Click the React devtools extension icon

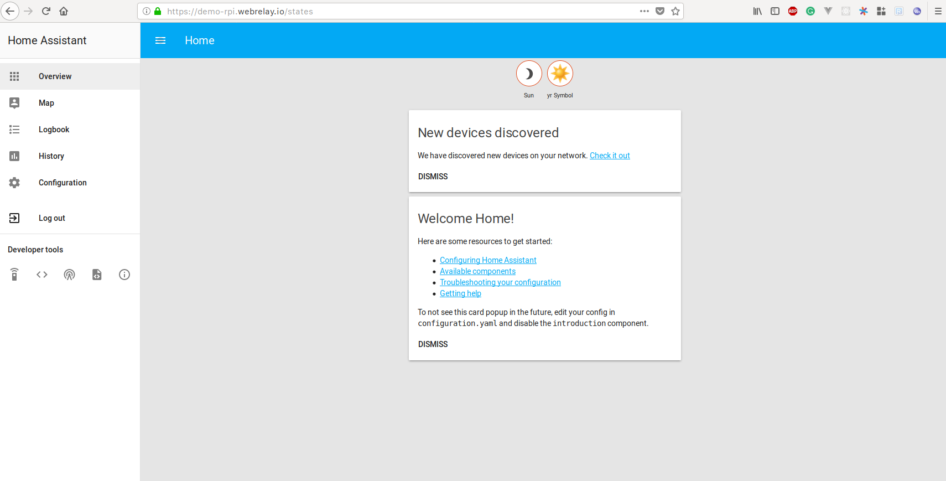[x=846, y=11]
